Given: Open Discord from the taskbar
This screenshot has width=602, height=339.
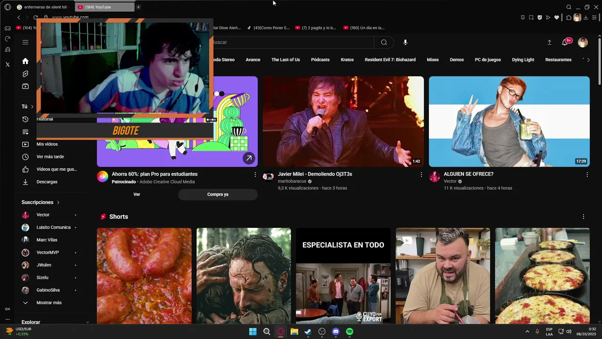Looking at the screenshot, I should pyautogui.click(x=336, y=331).
